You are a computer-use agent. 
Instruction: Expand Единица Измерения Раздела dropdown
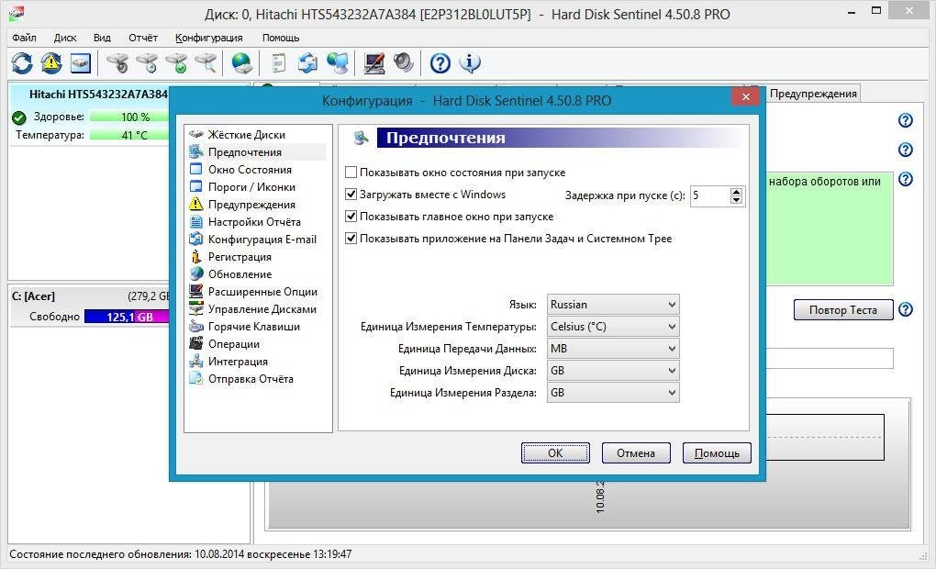tap(613, 393)
